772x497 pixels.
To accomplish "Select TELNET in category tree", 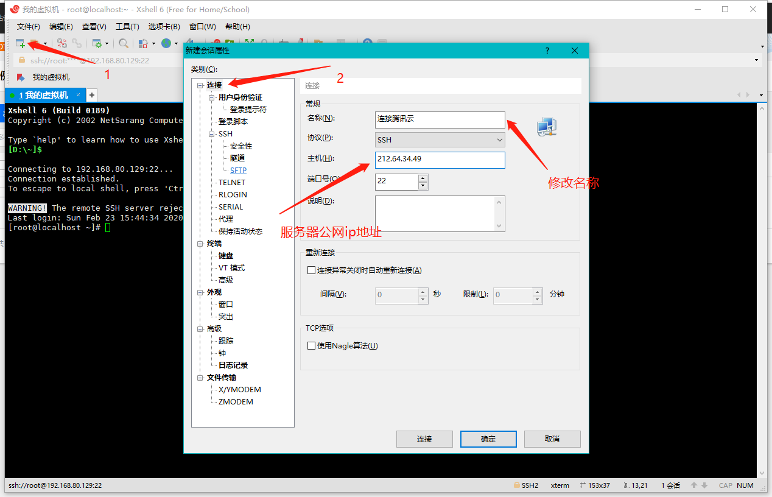I will click(x=232, y=183).
